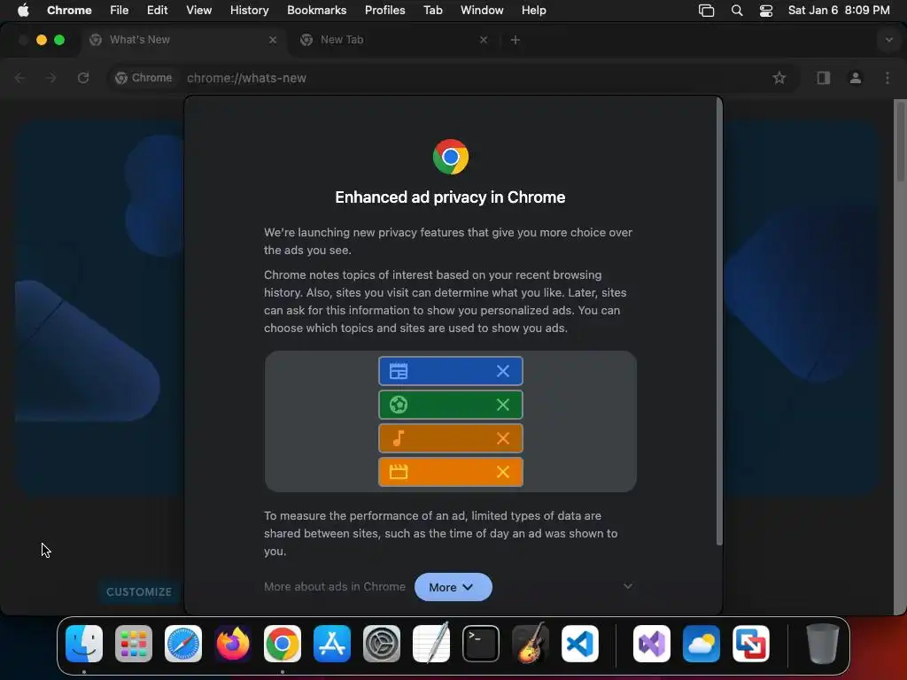
Task: Open the Apple menu
Action: [x=23, y=10]
